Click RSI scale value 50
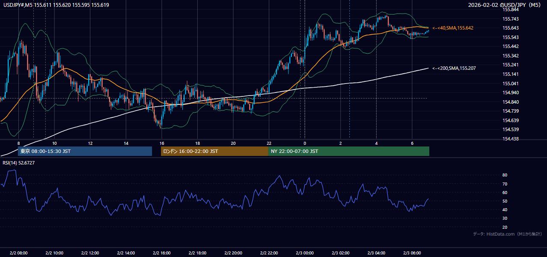This screenshot has height=257, width=547. (505, 201)
